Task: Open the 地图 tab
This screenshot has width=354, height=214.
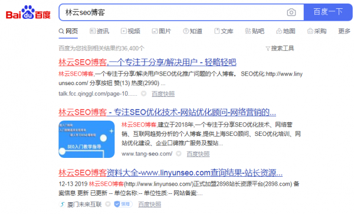Action: 286,31
